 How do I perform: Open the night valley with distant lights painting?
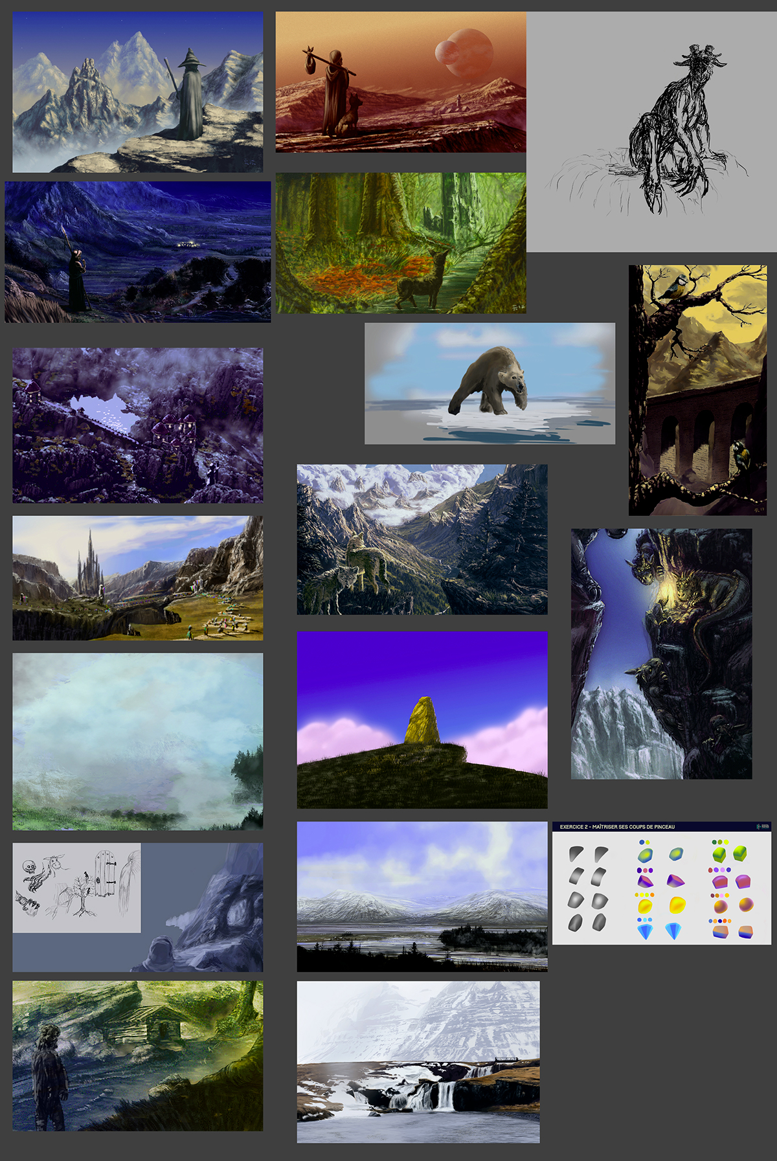(x=137, y=251)
